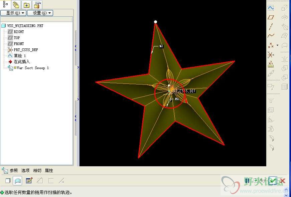
Task: Click the datum plane tool icon
Action: pyautogui.click(x=271, y=17)
